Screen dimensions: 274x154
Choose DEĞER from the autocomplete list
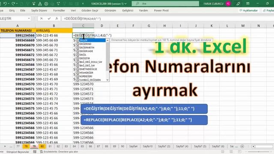click(91, 40)
